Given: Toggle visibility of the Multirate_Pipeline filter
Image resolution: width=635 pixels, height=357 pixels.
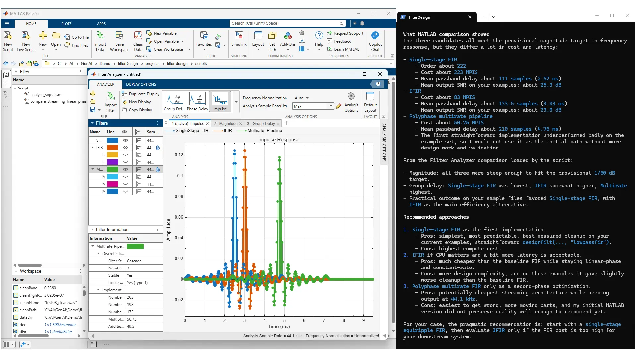Looking at the screenshot, I should point(125,169).
